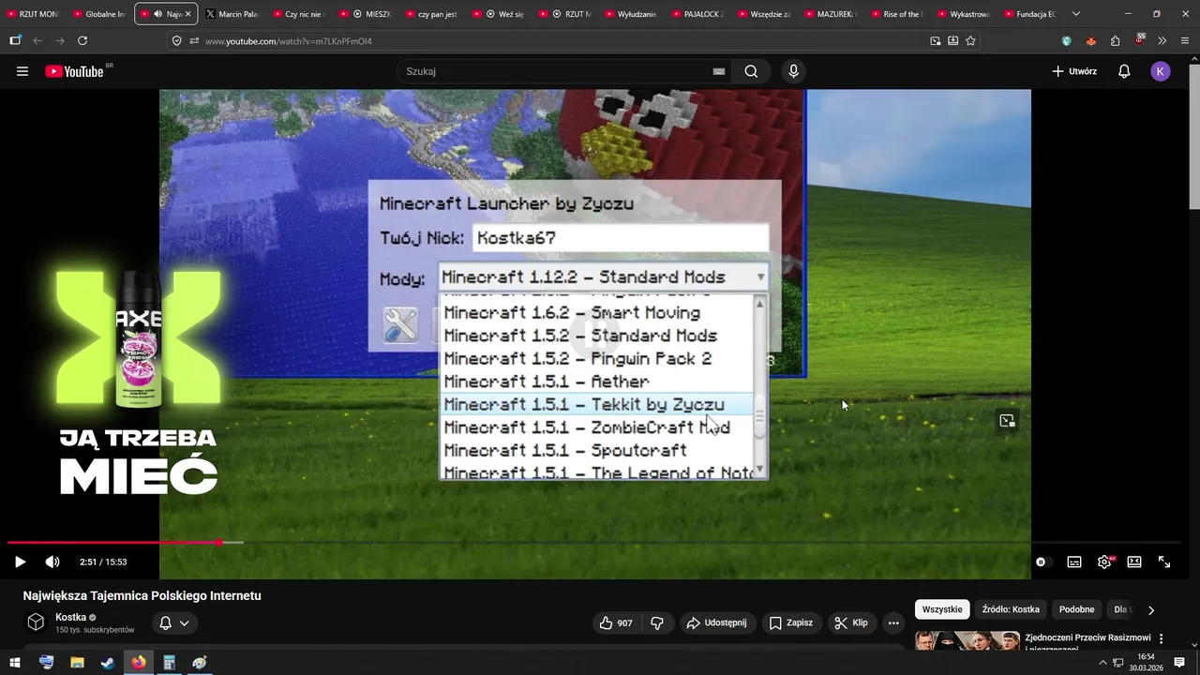Save video with Zapisz button
The width and height of the screenshot is (1200, 675).
(x=790, y=622)
